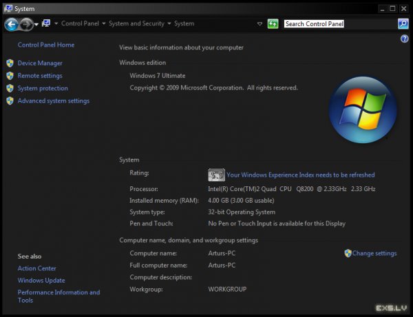Close the System window
Screen dimensions: 413x317
[x=403, y=9]
